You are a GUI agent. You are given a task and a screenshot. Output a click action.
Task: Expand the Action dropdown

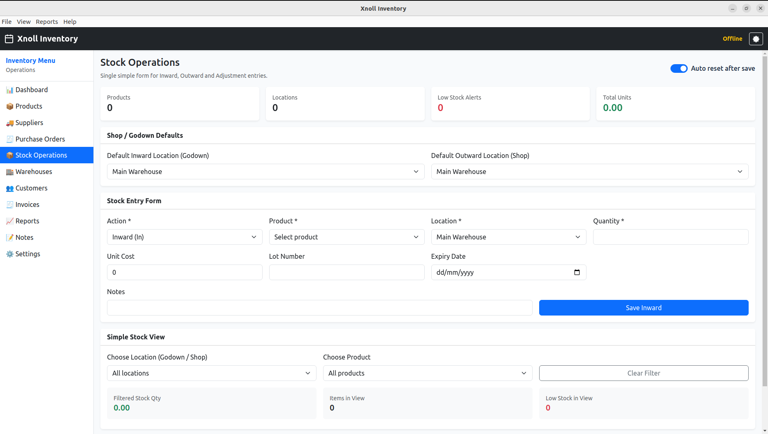point(184,237)
